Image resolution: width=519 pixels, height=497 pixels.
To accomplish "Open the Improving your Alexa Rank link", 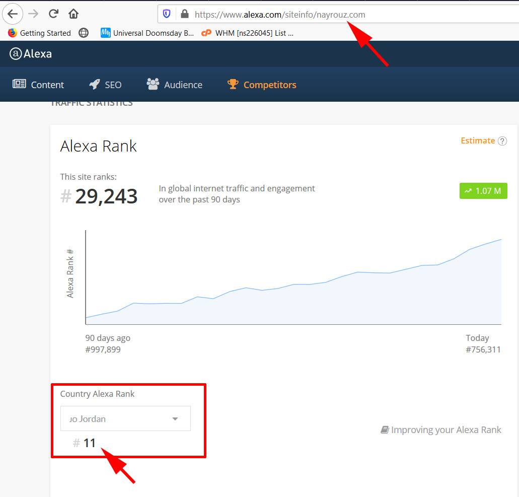I will tap(441, 430).
